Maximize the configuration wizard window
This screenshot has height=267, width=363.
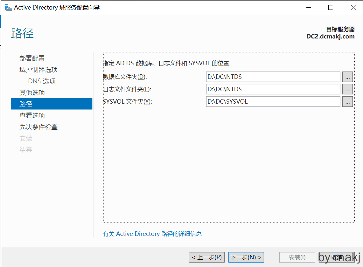pyautogui.click(x=331, y=8)
